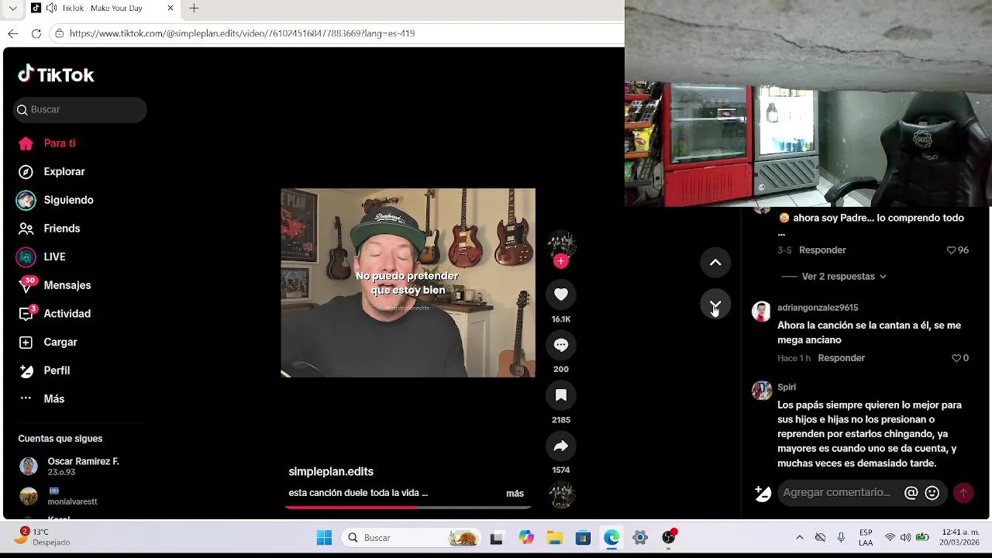The height and width of the screenshot is (558, 992).
Task: Open comments with speech bubble icon
Action: 561,345
